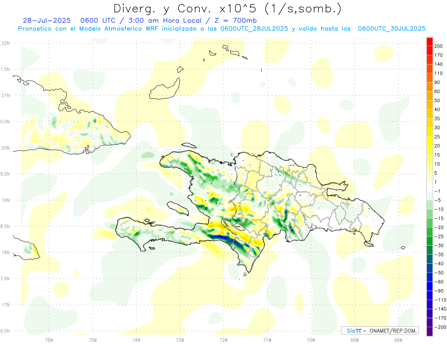Click the '1.5N' latitude label
Viewport: 447px width, 345px height.
(x=6, y=69)
